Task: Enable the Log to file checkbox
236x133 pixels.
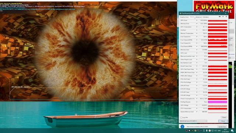Action: [181, 117]
